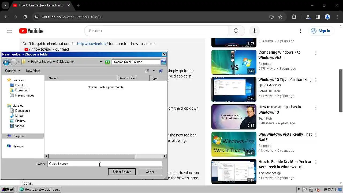
Task: Click the network icon in the system tray
Action: tap(311, 190)
